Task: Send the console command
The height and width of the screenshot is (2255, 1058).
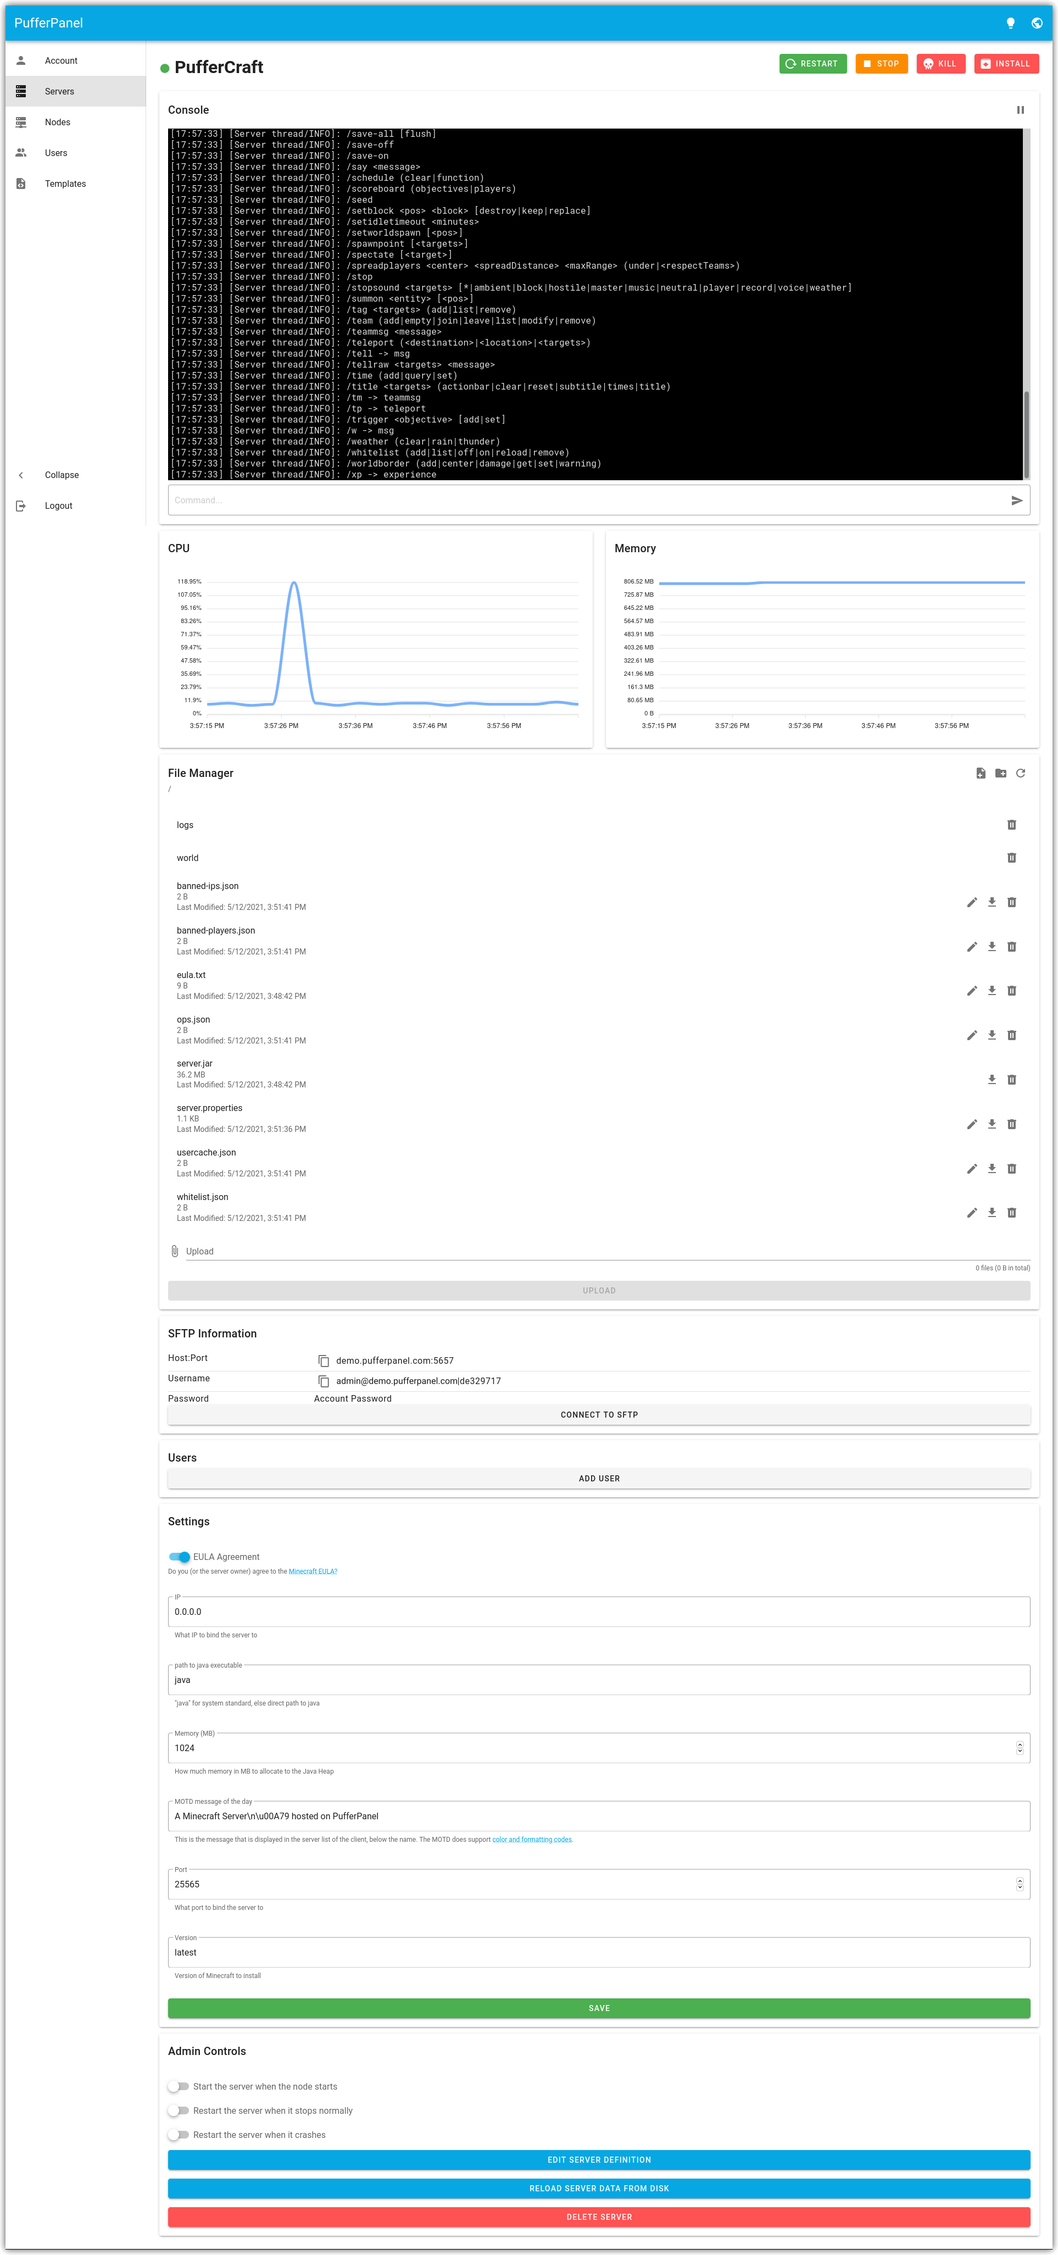Action: pyautogui.click(x=1016, y=501)
